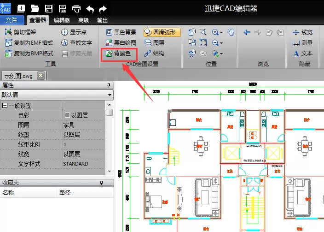Image resolution: width=324 pixels, height=232 pixels.
Task: Click the grayed previous zoom icon
Action: pos(203,54)
